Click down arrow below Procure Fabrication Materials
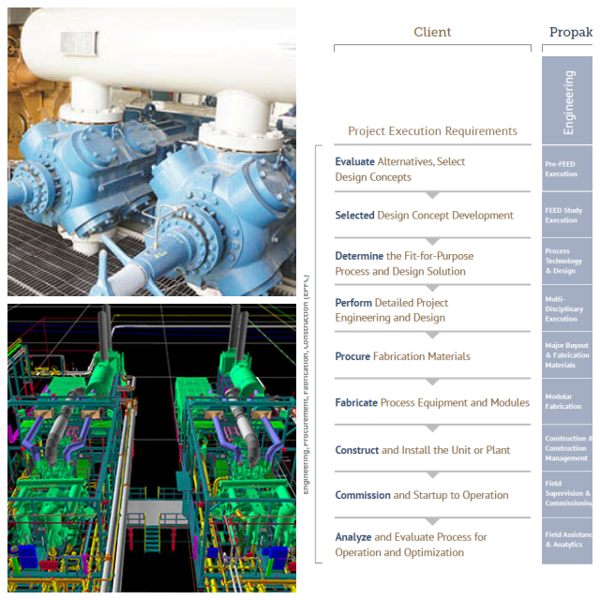600x600 pixels. tap(432, 382)
